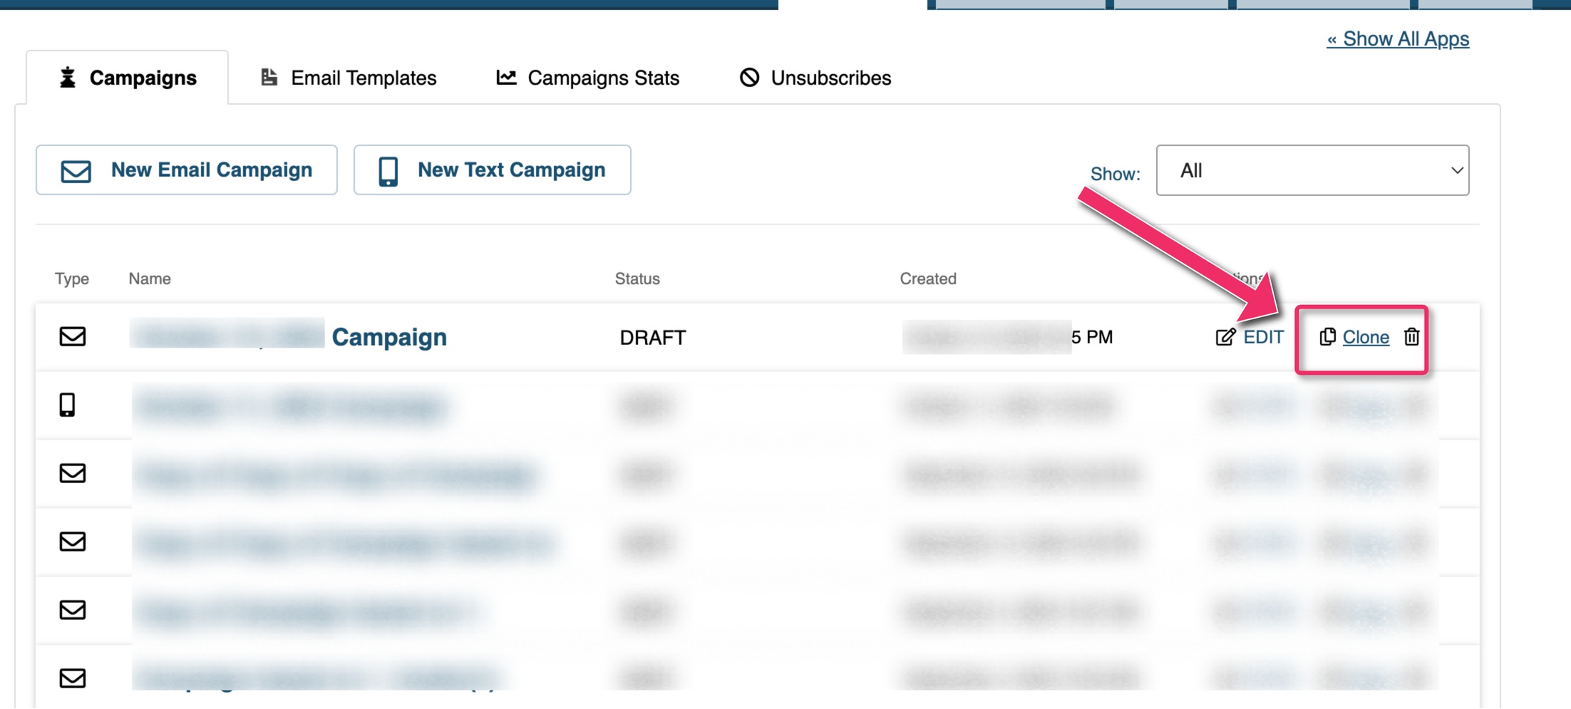Click the phone icon on New Text Campaign
Image resolution: width=1571 pixels, height=709 pixels.
click(388, 171)
